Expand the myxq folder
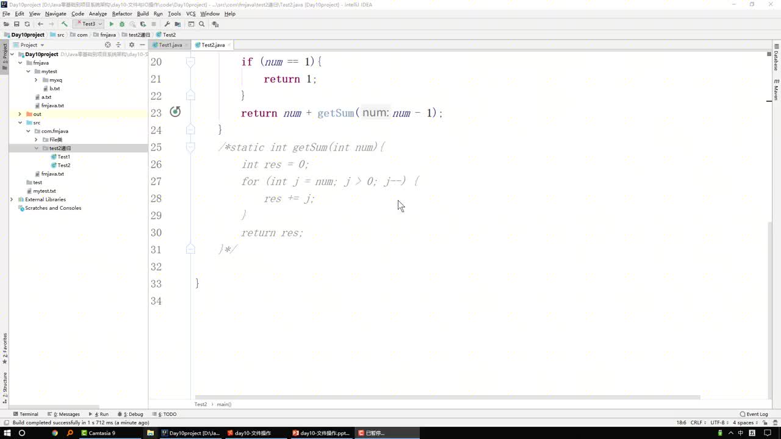This screenshot has width=781, height=439. [36, 80]
